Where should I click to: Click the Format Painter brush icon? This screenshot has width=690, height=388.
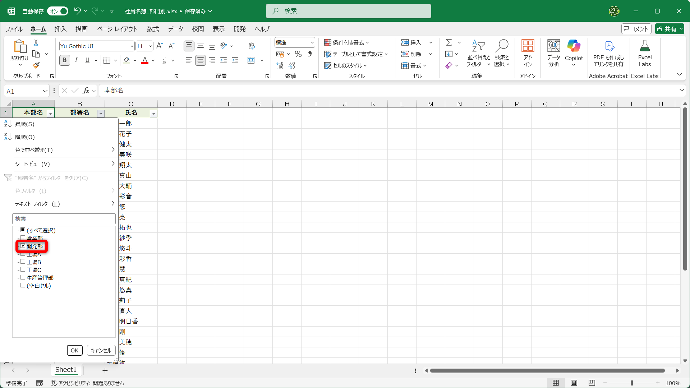point(36,65)
